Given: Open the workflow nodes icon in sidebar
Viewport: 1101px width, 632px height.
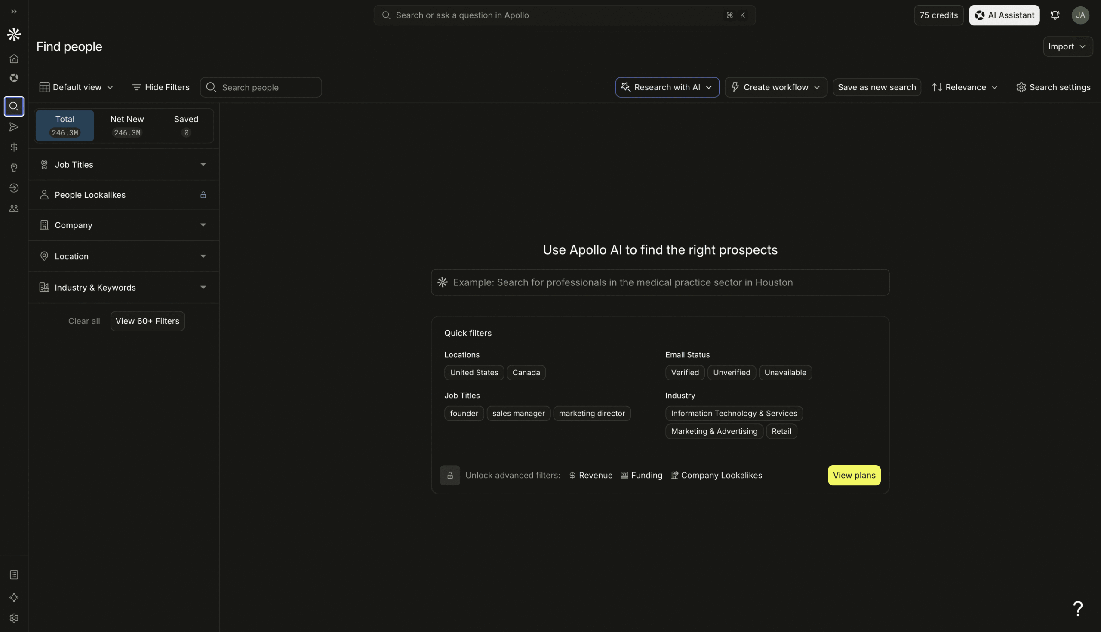Looking at the screenshot, I should point(14,598).
